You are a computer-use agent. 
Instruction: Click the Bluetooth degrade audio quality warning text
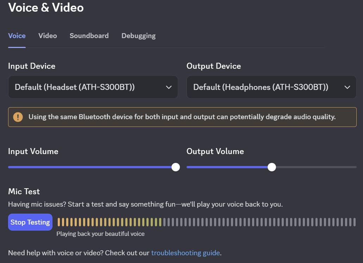(182, 117)
